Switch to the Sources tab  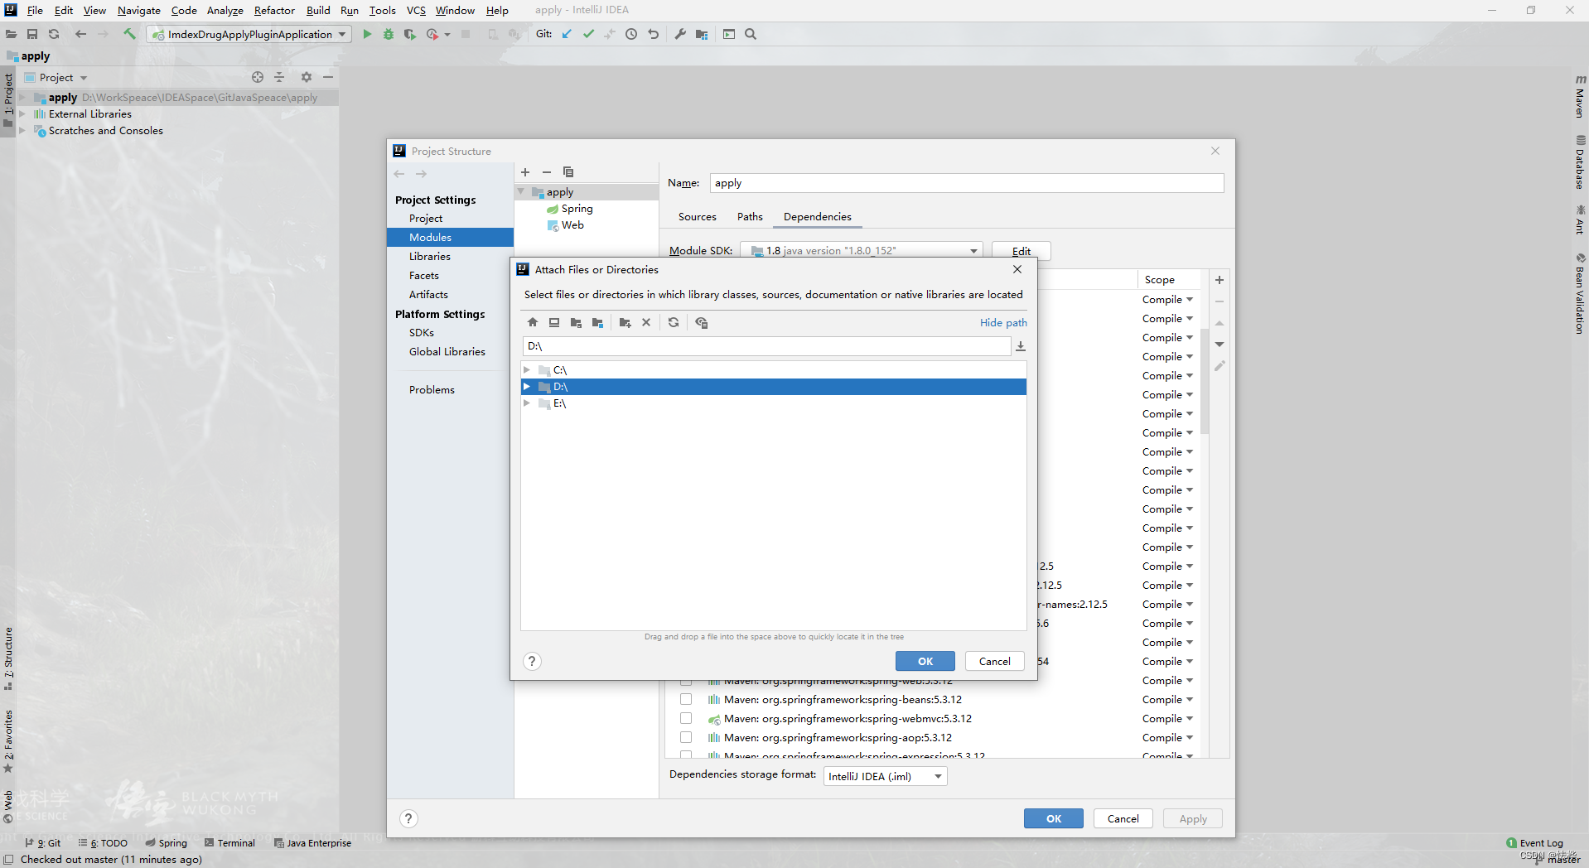pos(697,217)
